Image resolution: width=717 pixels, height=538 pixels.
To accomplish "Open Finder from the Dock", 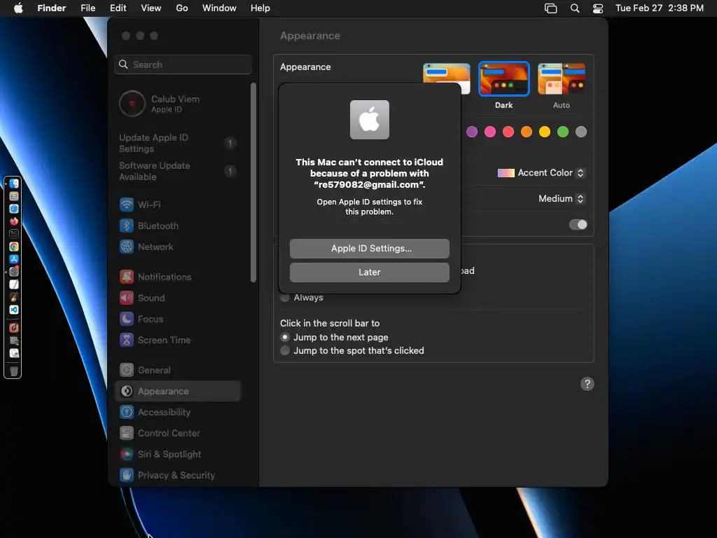I will [x=14, y=184].
